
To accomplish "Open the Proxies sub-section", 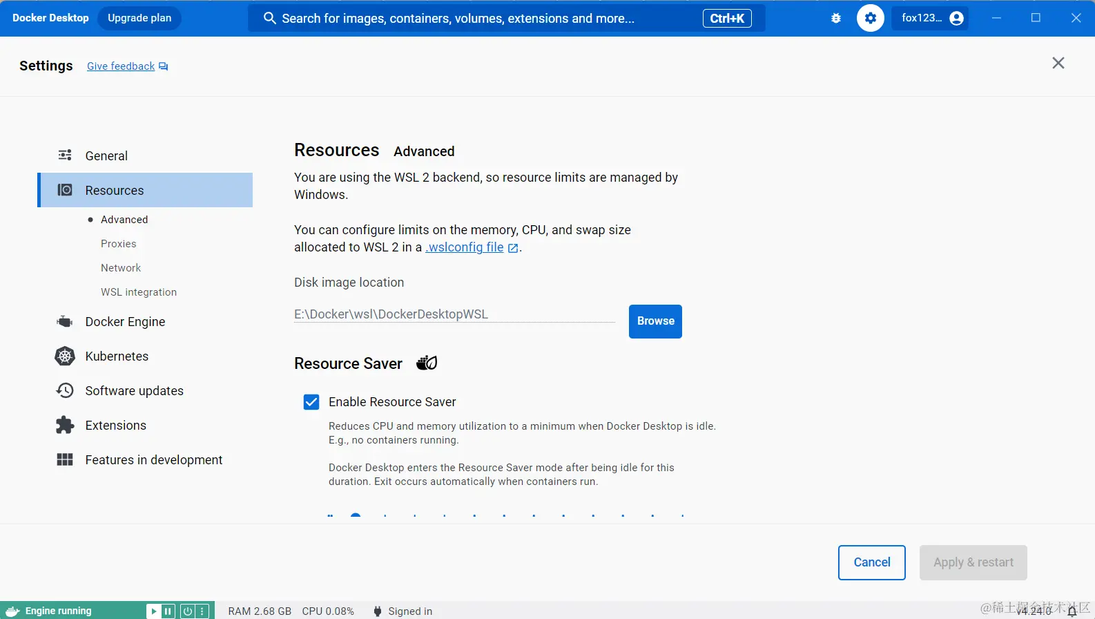I will pos(119,244).
